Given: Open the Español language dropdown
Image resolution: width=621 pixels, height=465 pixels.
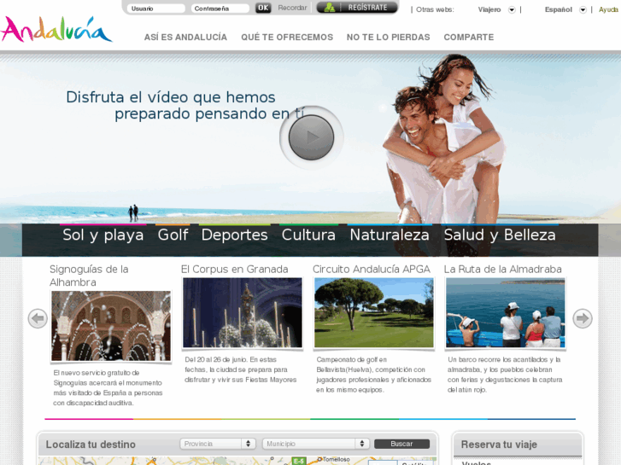Looking at the screenshot, I should pyautogui.click(x=583, y=10).
